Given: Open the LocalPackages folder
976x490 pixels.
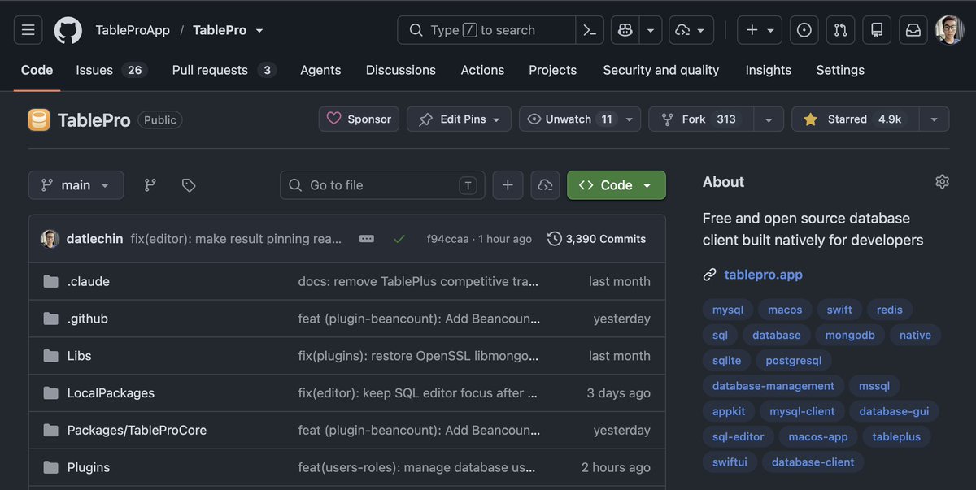Looking at the screenshot, I should coord(111,393).
